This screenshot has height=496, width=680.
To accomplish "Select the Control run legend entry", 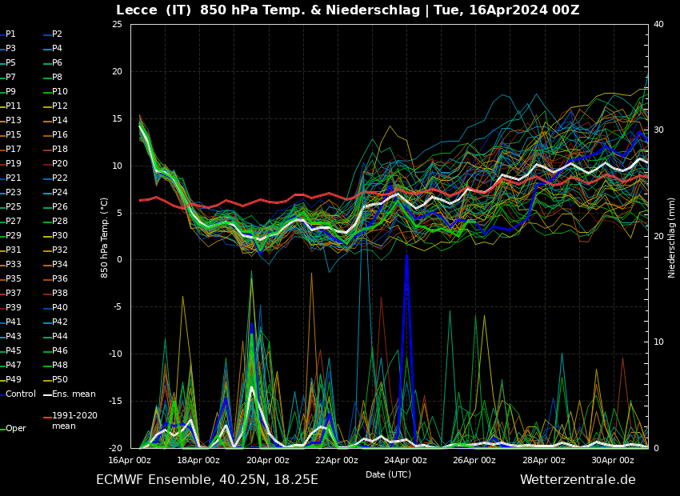I will click(18, 394).
